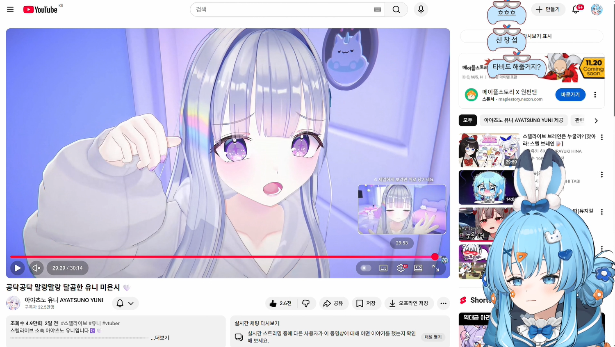This screenshot has height=347, width=615.
Task: Click the Shorts section icon
Action: (463, 300)
